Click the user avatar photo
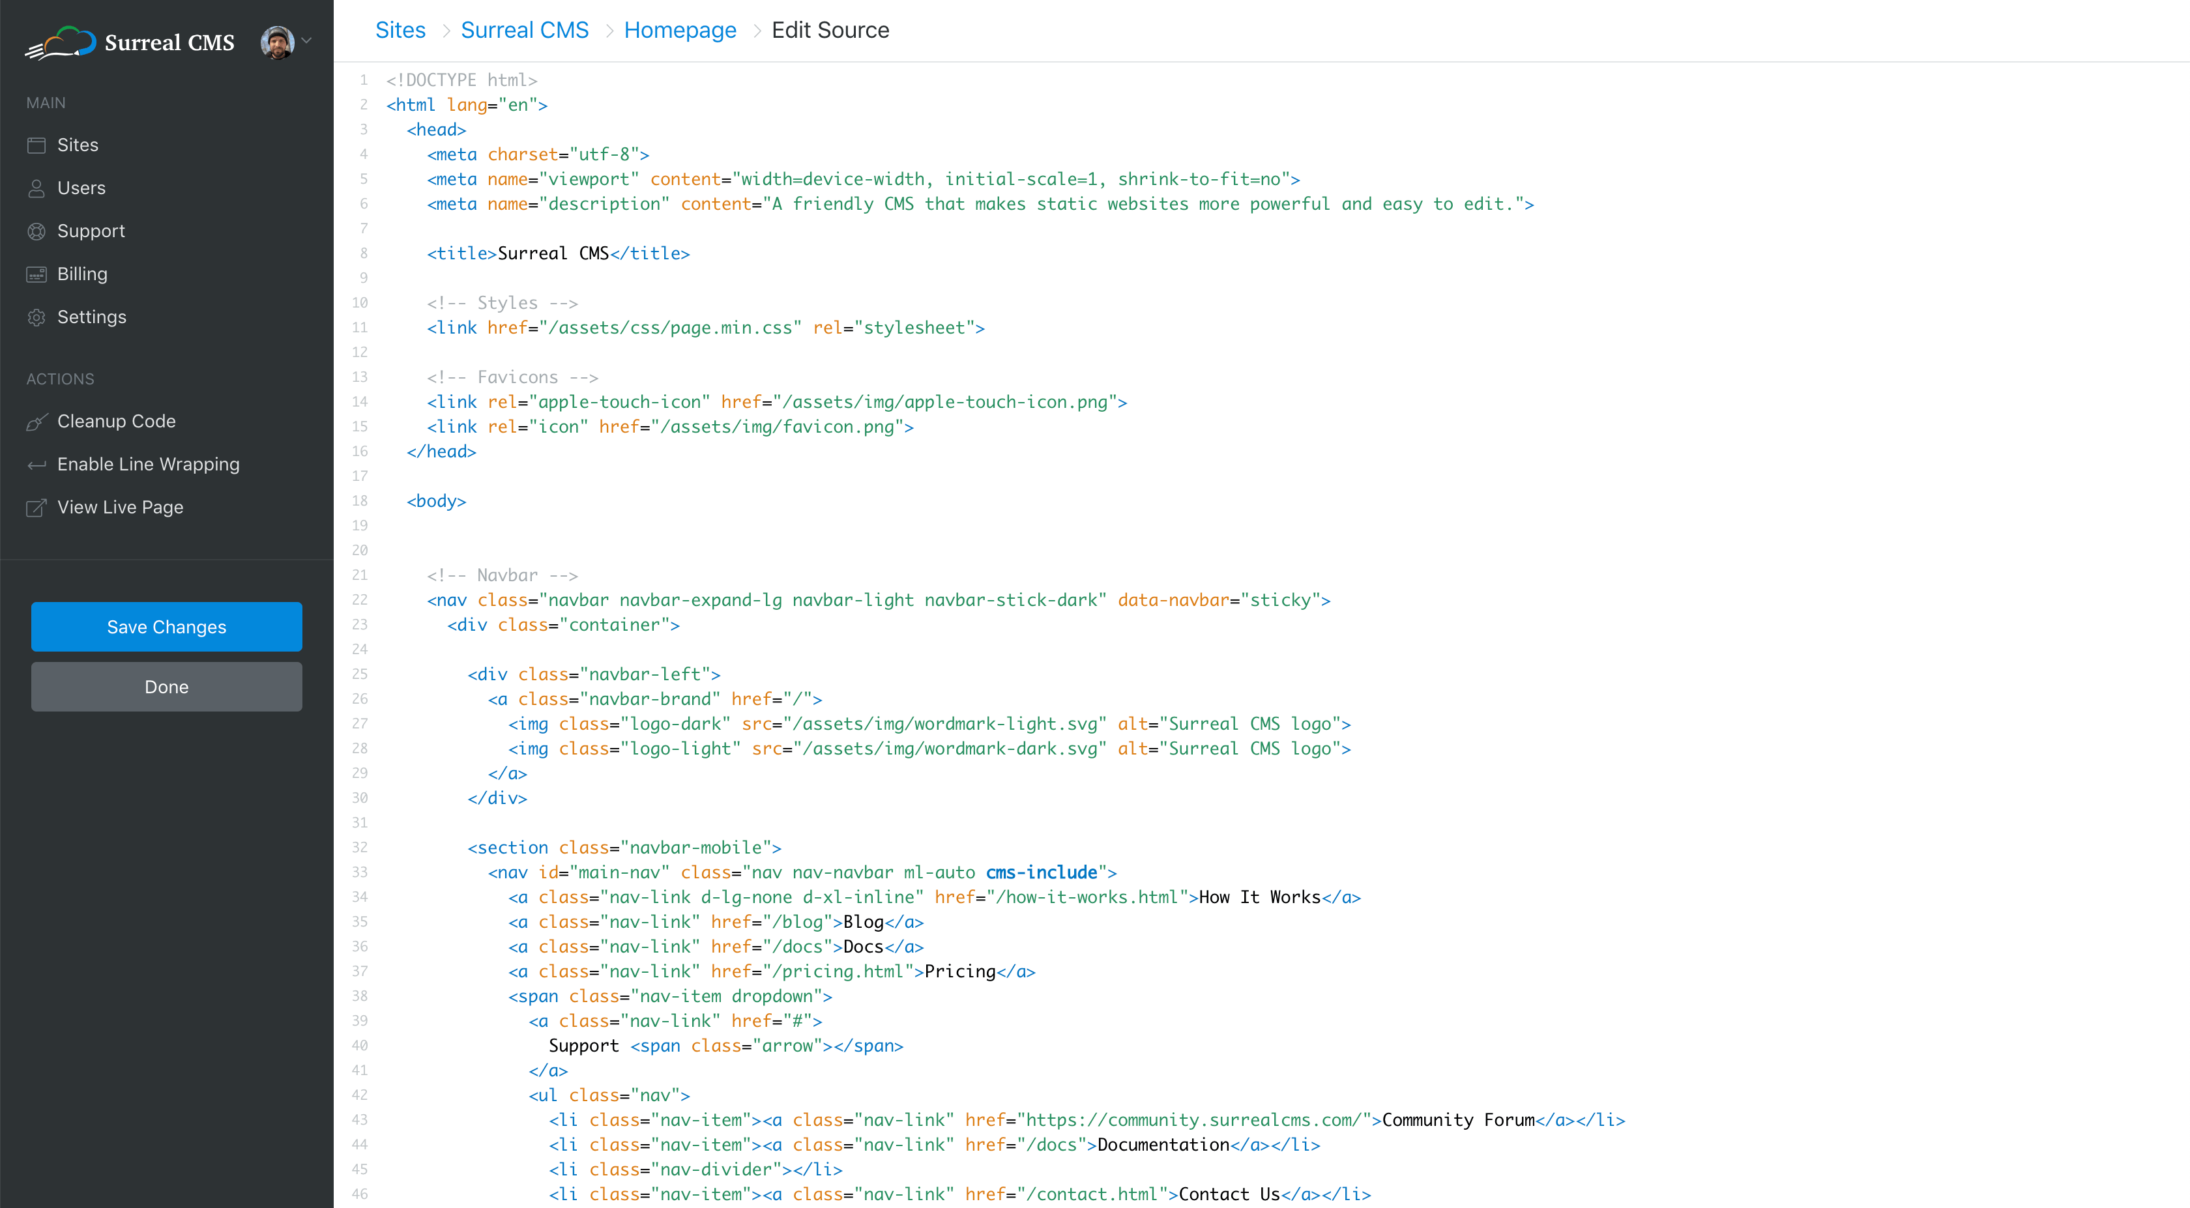The height and width of the screenshot is (1208, 2190). point(277,42)
